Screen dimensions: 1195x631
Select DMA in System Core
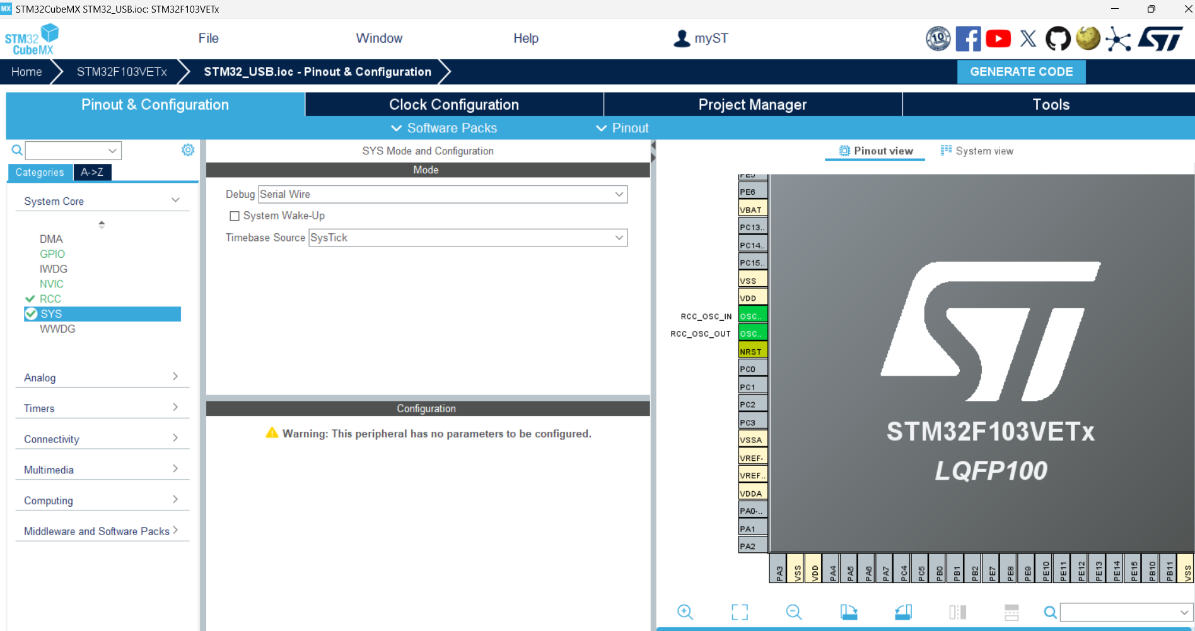51,239
